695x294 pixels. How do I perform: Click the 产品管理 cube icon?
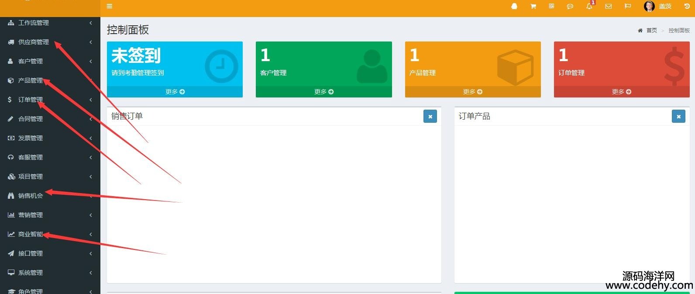tap(10, 80)
